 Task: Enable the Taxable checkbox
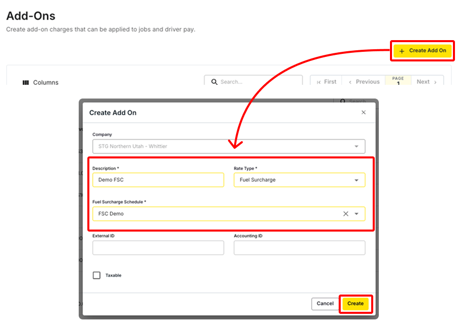(x=96, y=275)
